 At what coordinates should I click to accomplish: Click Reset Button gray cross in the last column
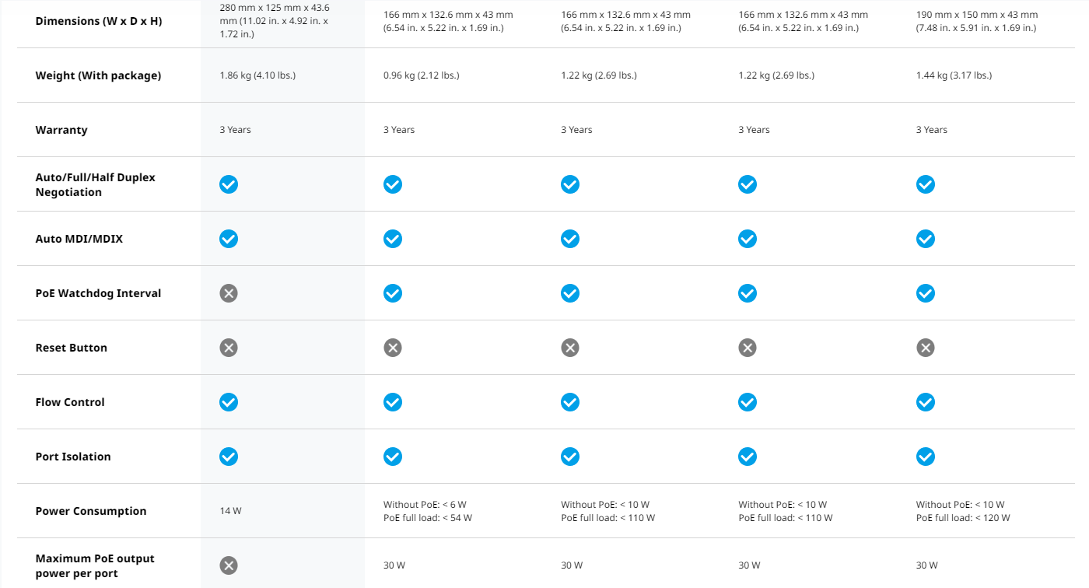925,348
